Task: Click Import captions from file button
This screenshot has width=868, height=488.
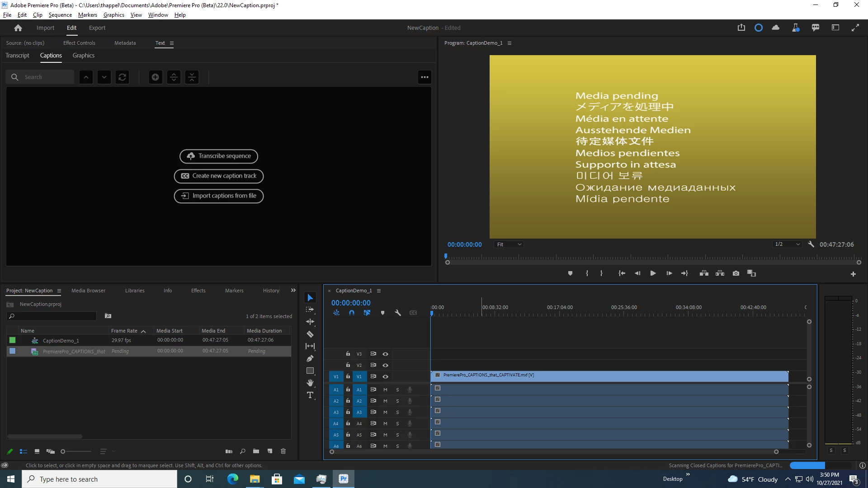Action: pyautogui.click(x=219, y=196)
